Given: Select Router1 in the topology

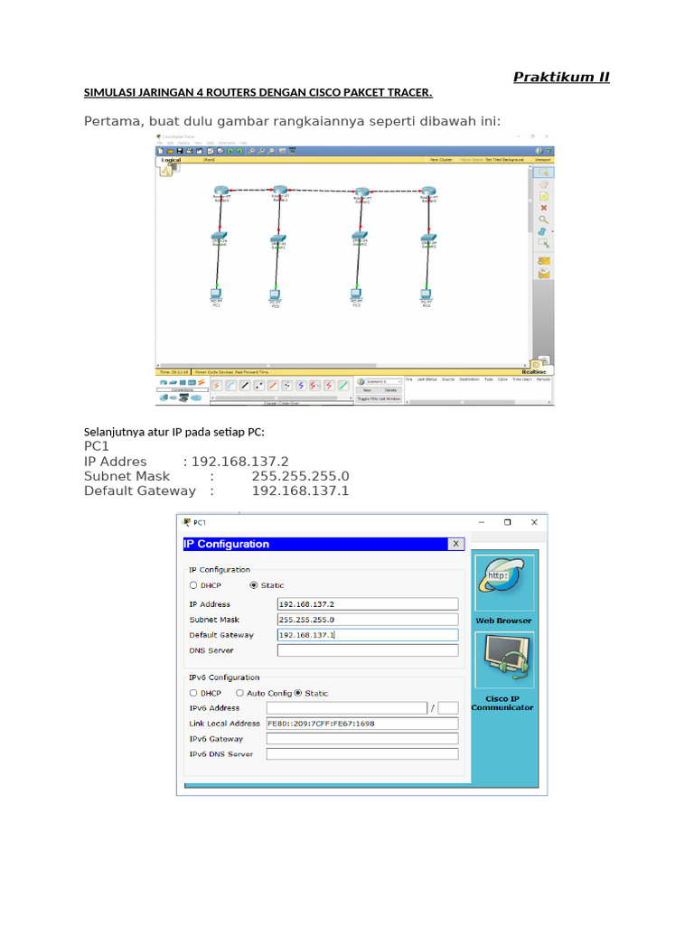Looking at the screenshot, I should [280, 190].
